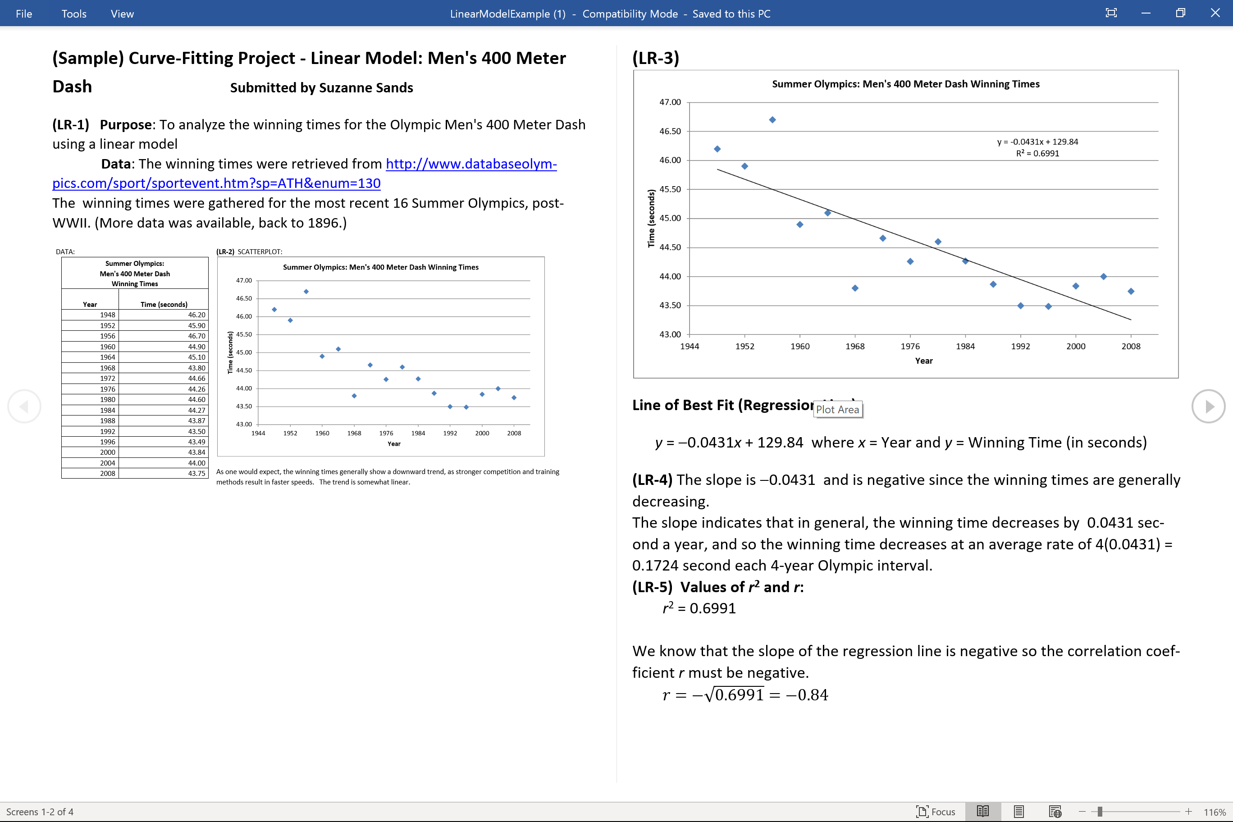Toggle Read Mode in the status bar
This screenshot has height=822, width=1233.
coord(982,811)
